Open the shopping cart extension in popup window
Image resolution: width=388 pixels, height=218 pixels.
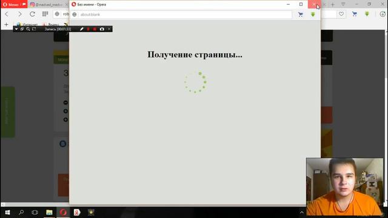301,15
